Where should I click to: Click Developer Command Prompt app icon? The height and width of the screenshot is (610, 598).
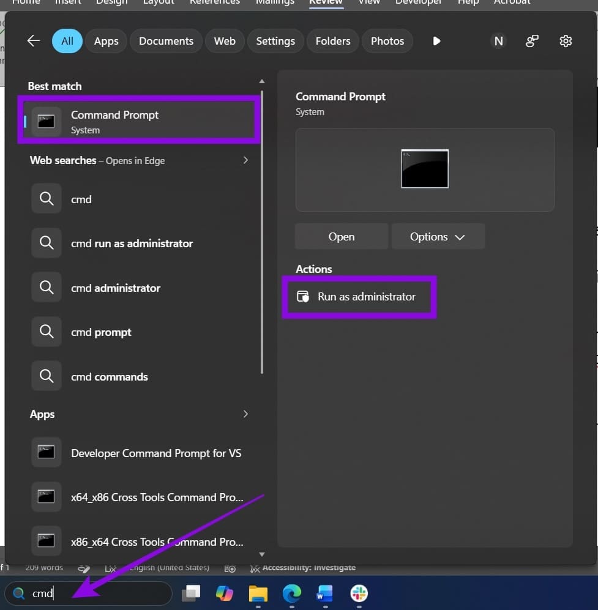46,452
